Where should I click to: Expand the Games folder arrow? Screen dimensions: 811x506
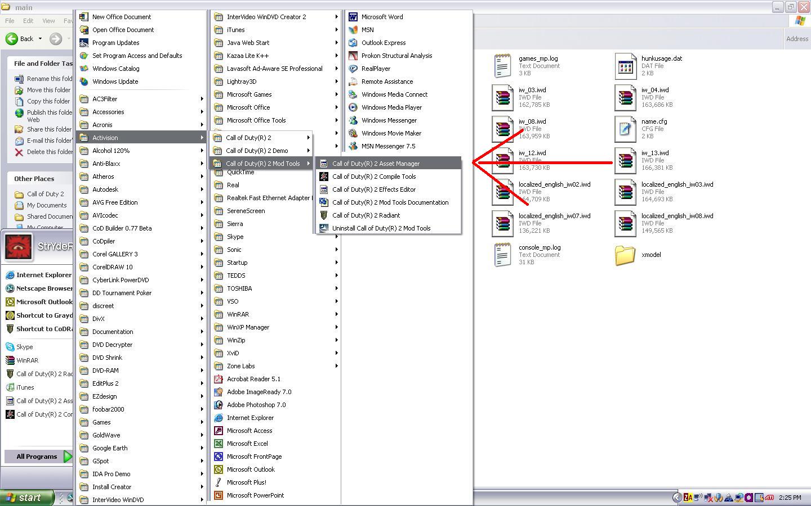click(202, 422)
